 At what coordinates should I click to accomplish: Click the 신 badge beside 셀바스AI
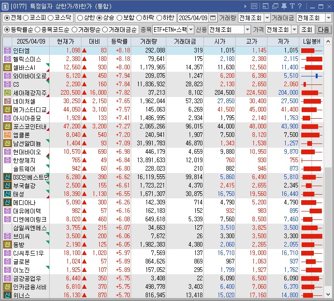(7, 68)
